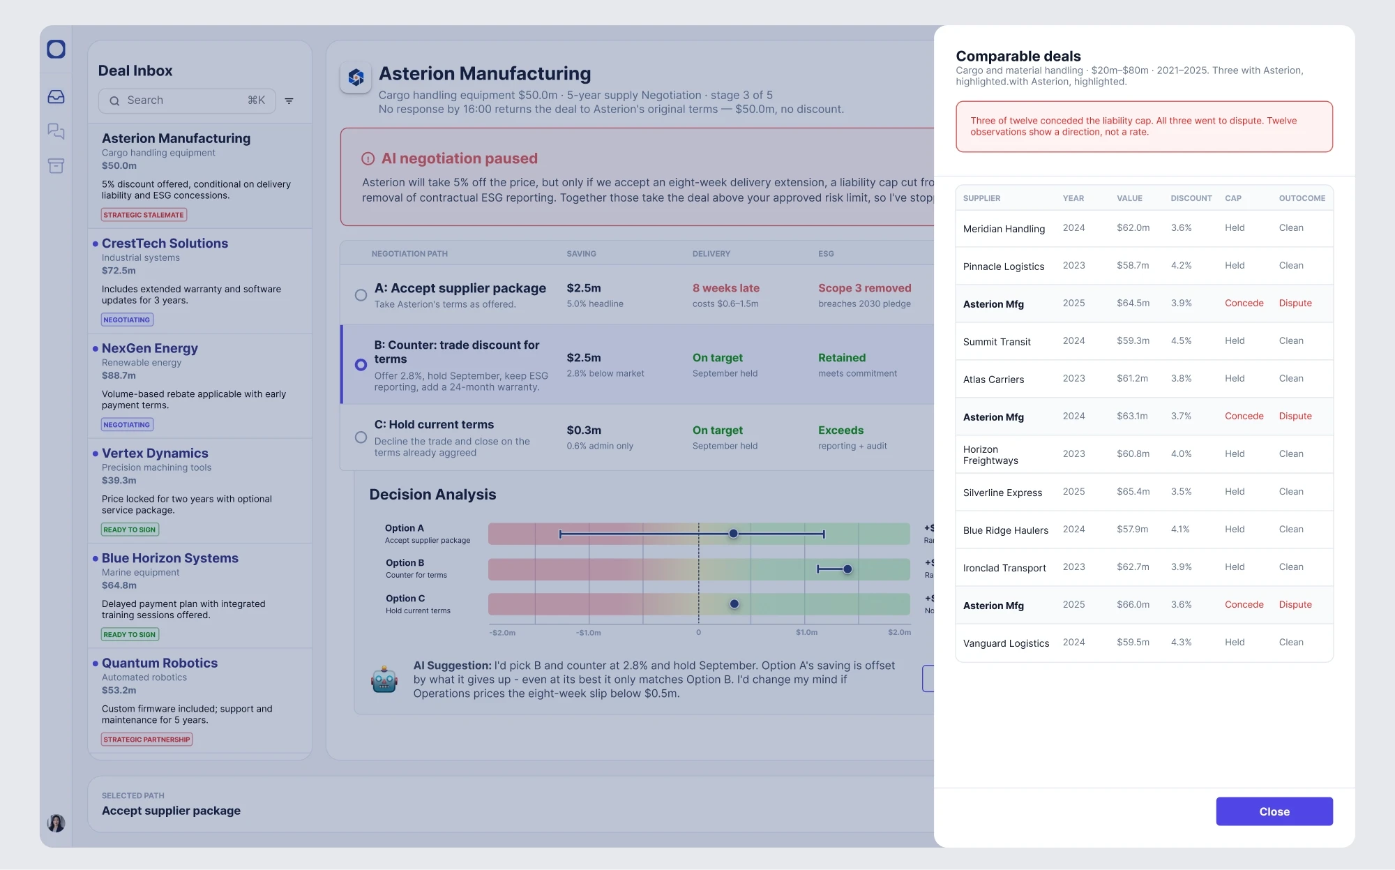Sort comparable deals by Supplier column
The height and width of the screenshot is (870, 1395).
coord(981,198)
